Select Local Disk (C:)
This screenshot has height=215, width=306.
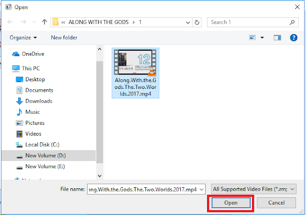pyautogui.click(x=42, y=145)
